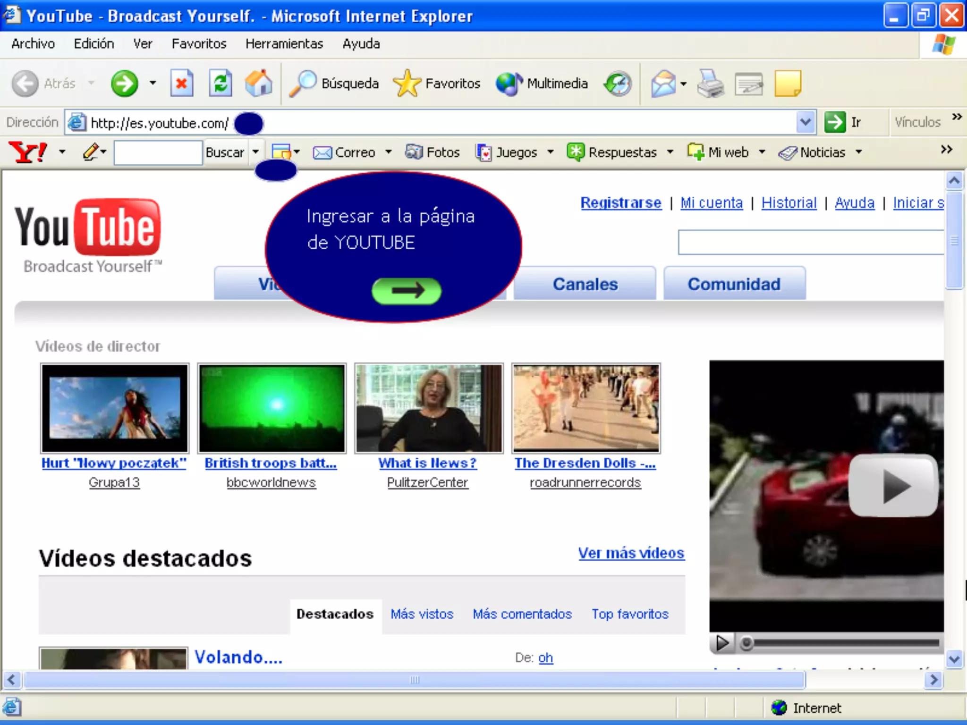Open the Ver más vídeos link
The height and width of the screenshot is (725, 967).
pos(631,553)
